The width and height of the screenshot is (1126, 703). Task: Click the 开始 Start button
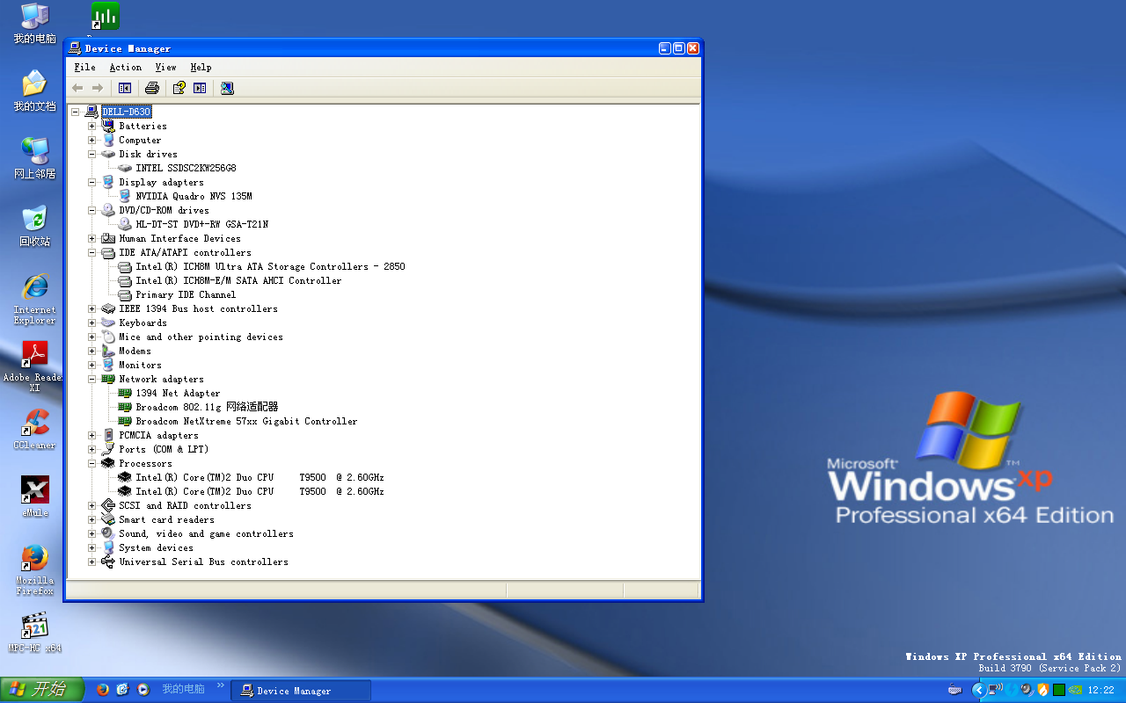point(42,690)
